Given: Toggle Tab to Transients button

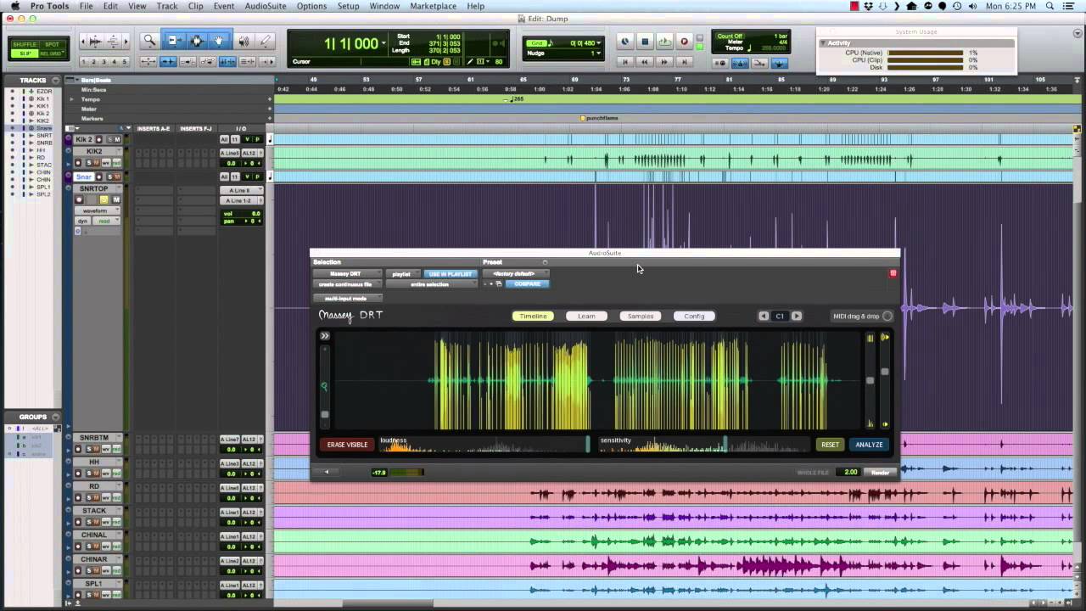Looking at the screenshot, I should pyautogui.click(x=168, y=62).
